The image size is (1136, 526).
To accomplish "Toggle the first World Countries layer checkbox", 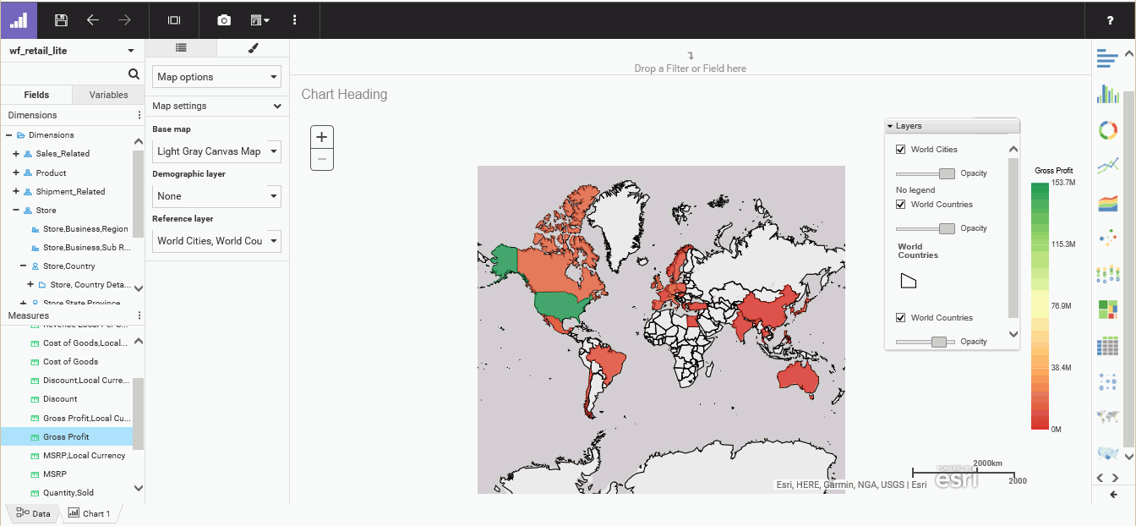I will [900, 205].
